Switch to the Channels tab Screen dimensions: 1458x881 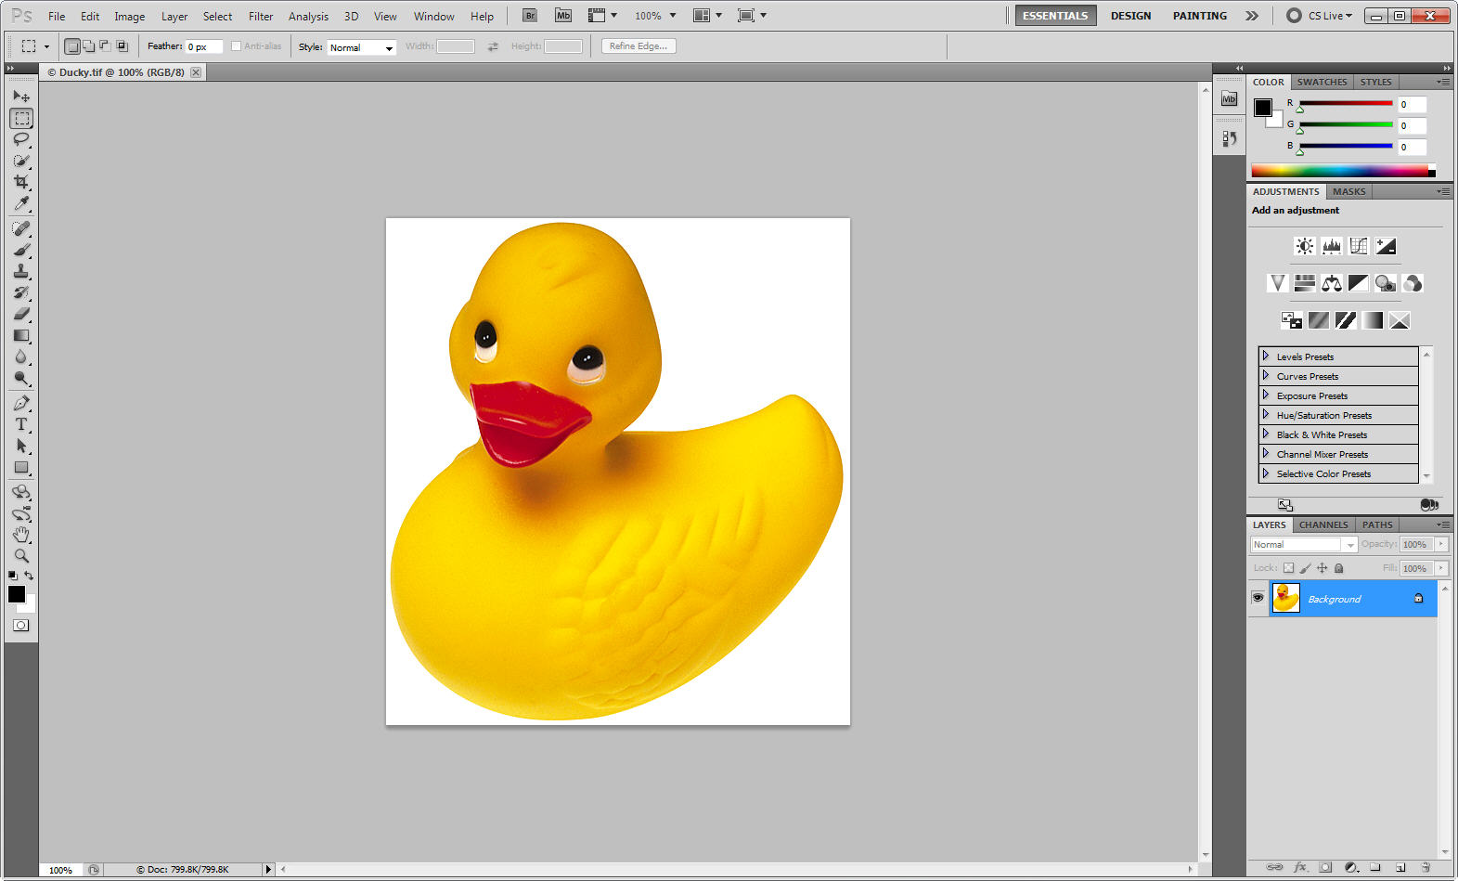(1323, 525)
